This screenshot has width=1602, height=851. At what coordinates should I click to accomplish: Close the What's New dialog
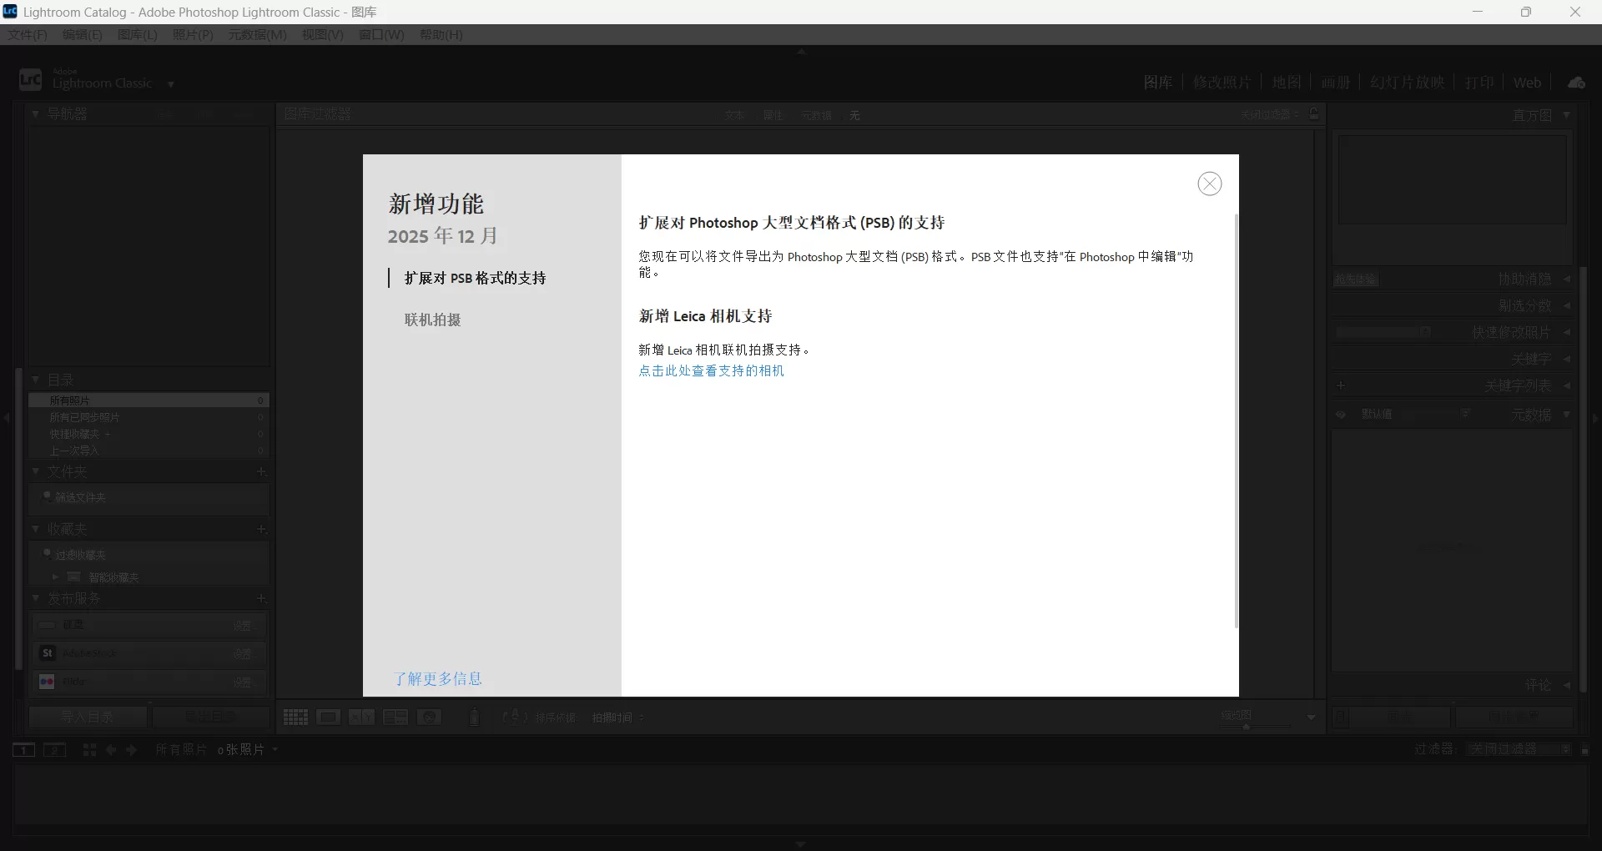click(x=1210, y=184)
